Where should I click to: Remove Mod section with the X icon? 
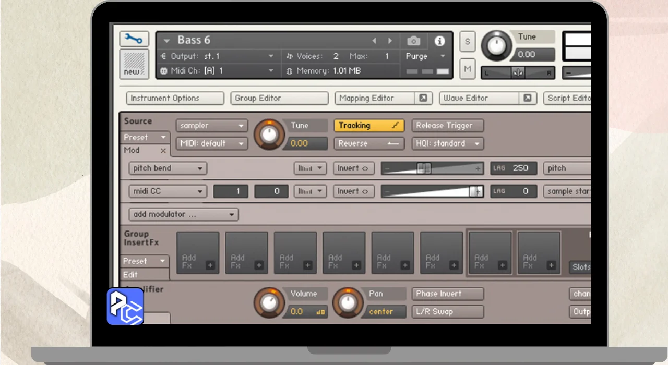click(163, 151)
